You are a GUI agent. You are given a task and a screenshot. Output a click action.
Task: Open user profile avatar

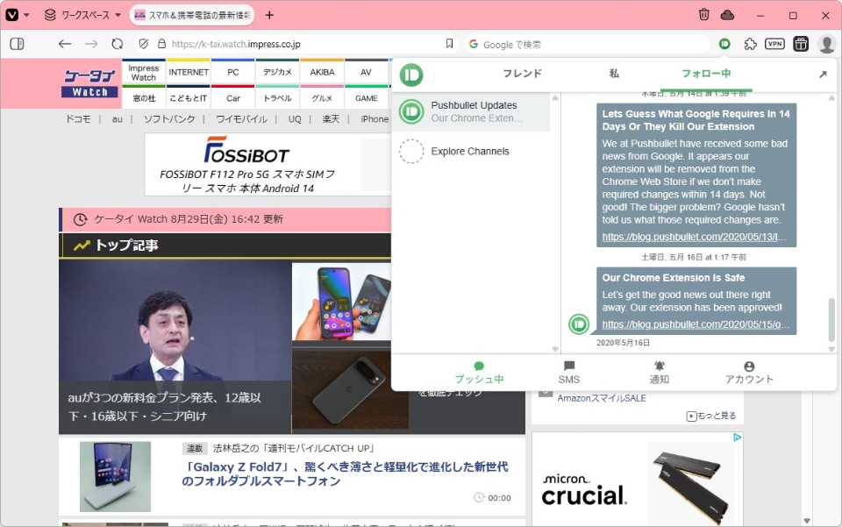click(x=826, y=44)
